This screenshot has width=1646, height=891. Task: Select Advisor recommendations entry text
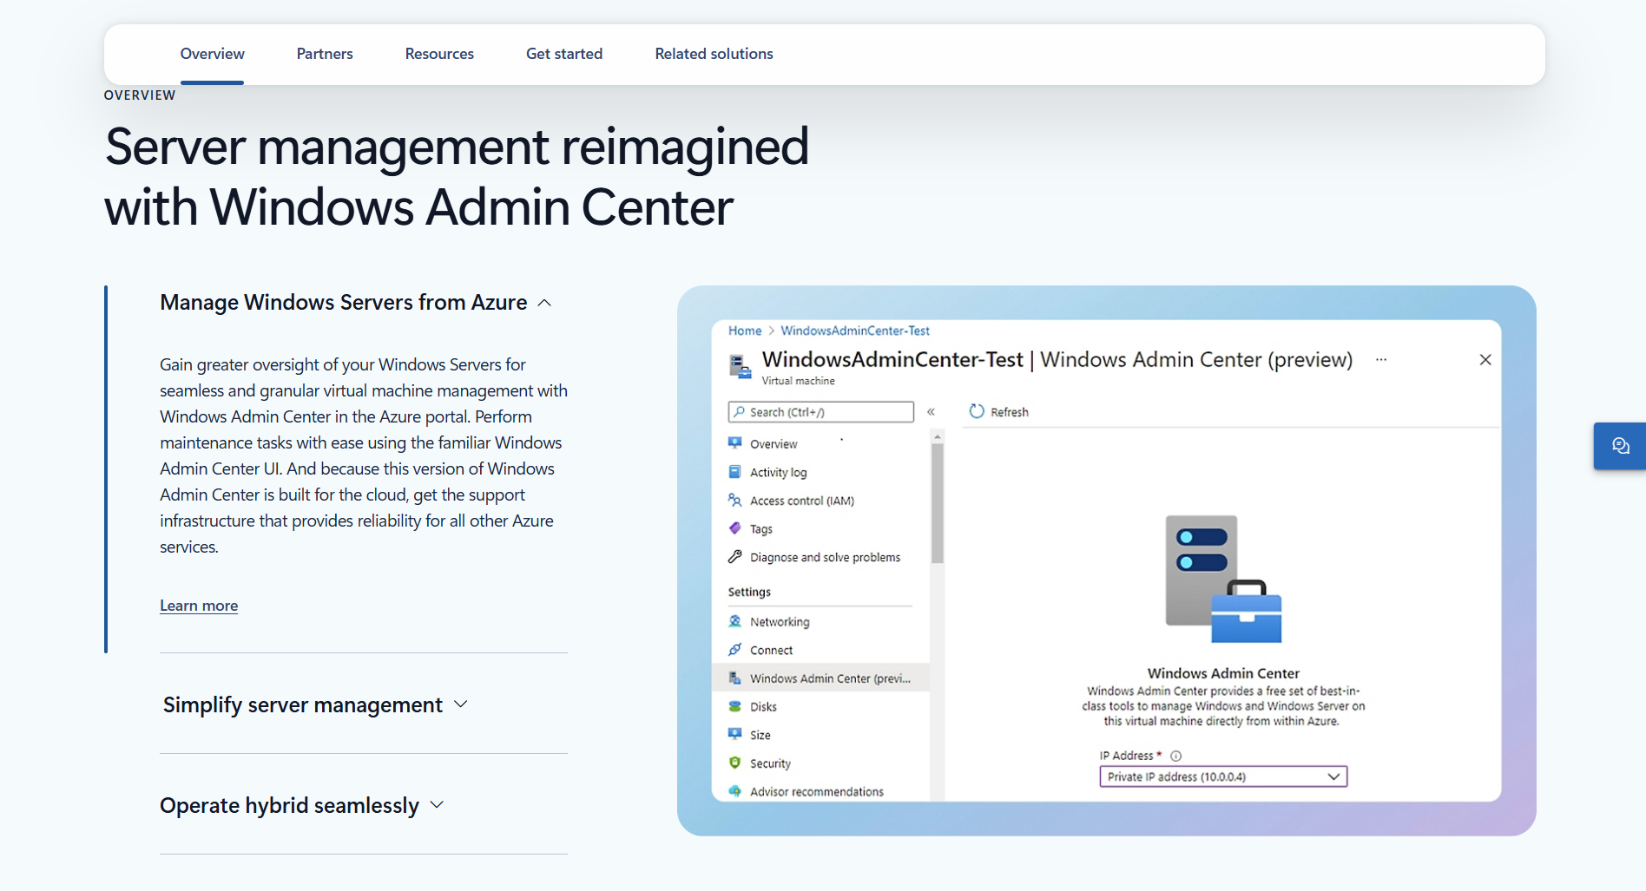point(817,791)
